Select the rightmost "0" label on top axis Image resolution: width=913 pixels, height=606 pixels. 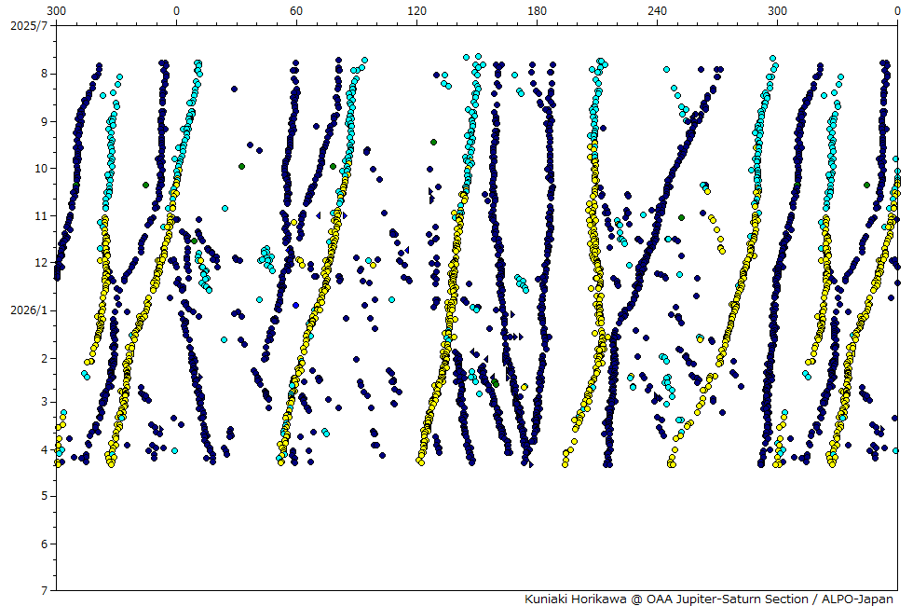896,10
